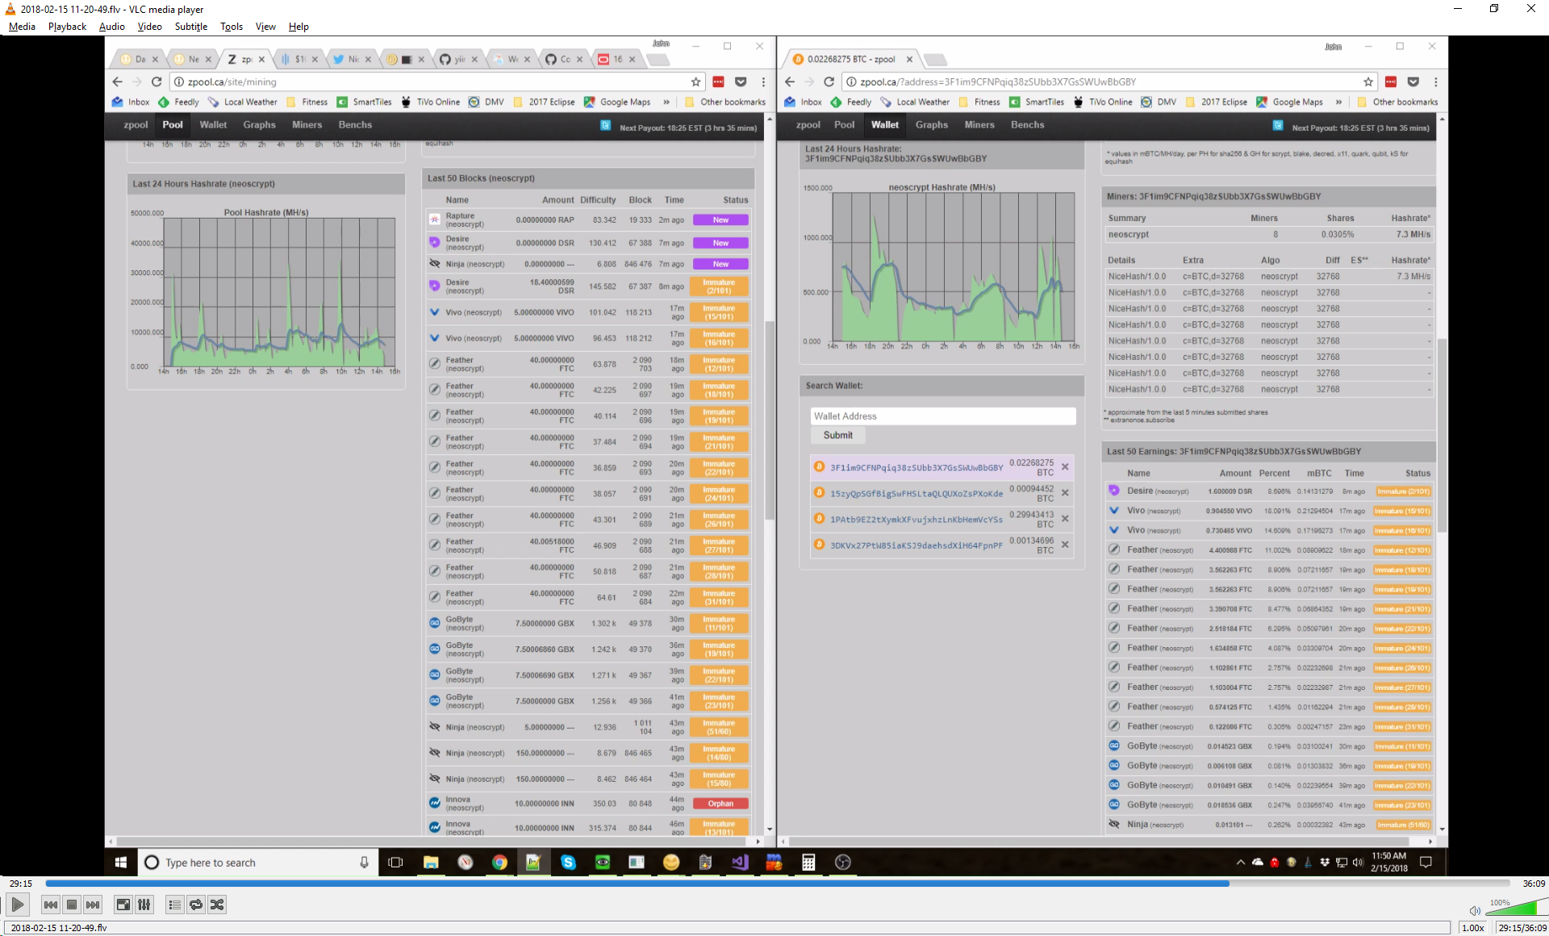The height and width of the screenshot is (936, 1549).
Task: Open Other bookmarks folder in right browser
Action: [1397, 102]
